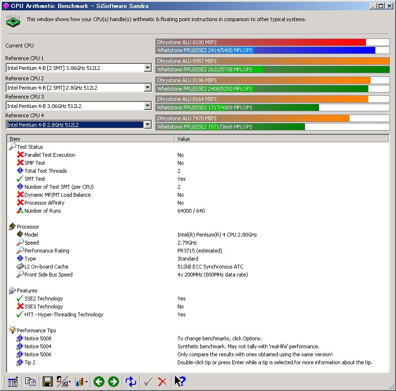Click the green check icon beside SMT Test
Screen dimensions: 396x391
pos(20,178)
